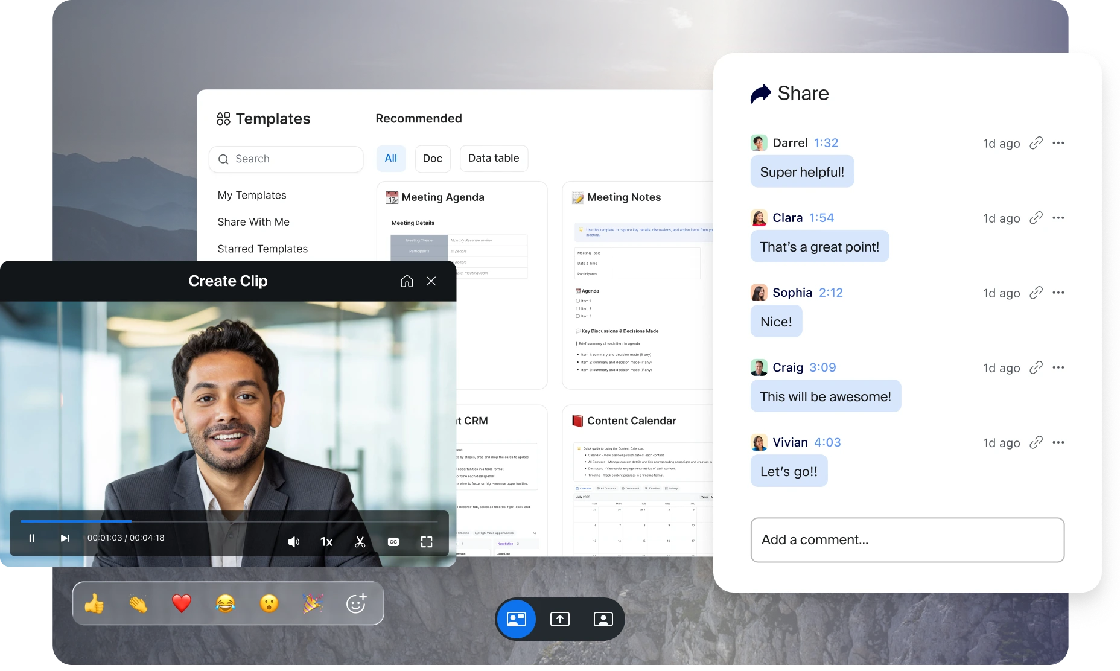Screen dimensions: 1120x671
Task: Select the camera only mode
Action: pyautogui.click(x=603, y=619)
